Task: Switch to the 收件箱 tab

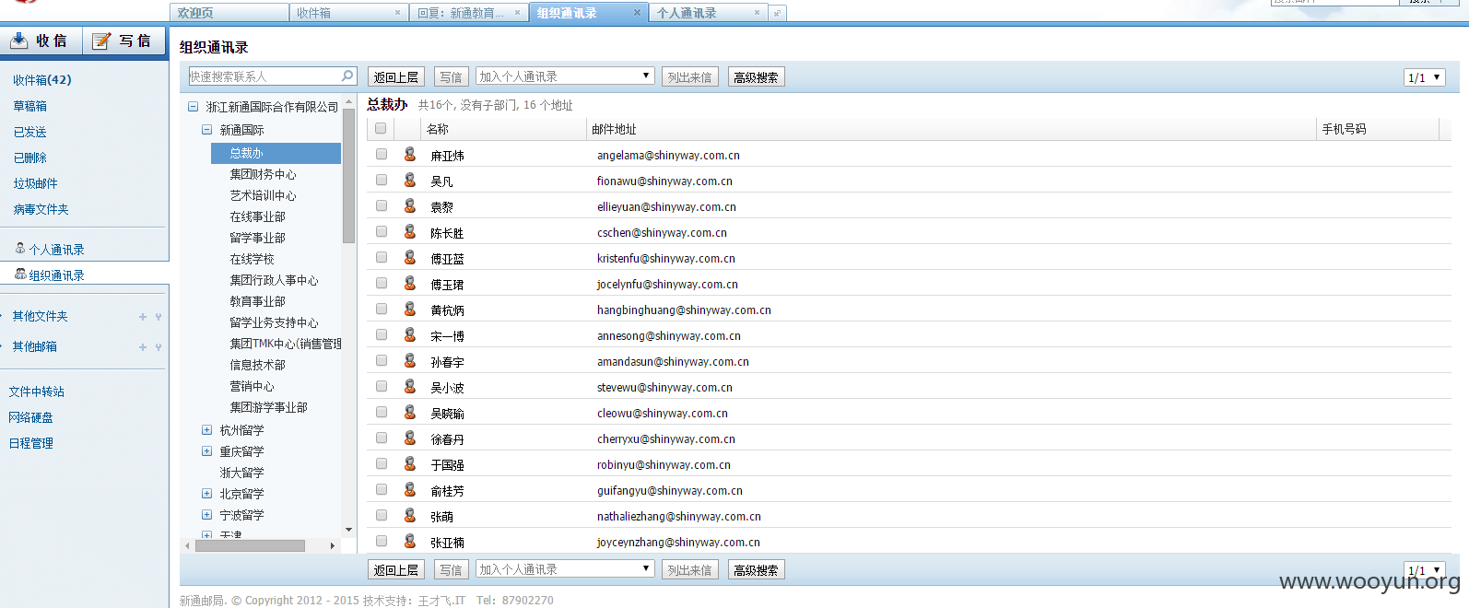Action: click(348, 13)
